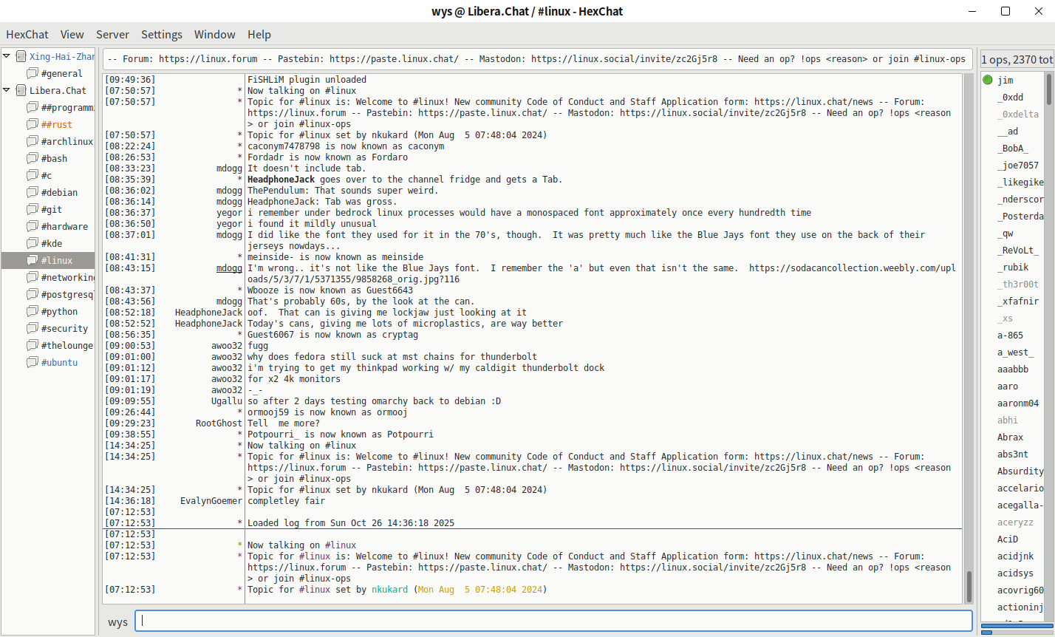Screen dimensions: 1055x637
Task: Click the channel icon beside #general
Action: (33, 73)
